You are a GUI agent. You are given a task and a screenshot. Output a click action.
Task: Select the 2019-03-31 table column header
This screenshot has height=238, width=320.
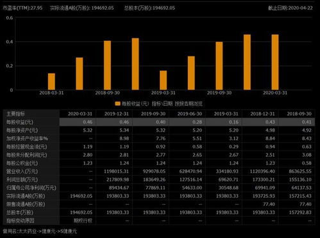(226, 114)
